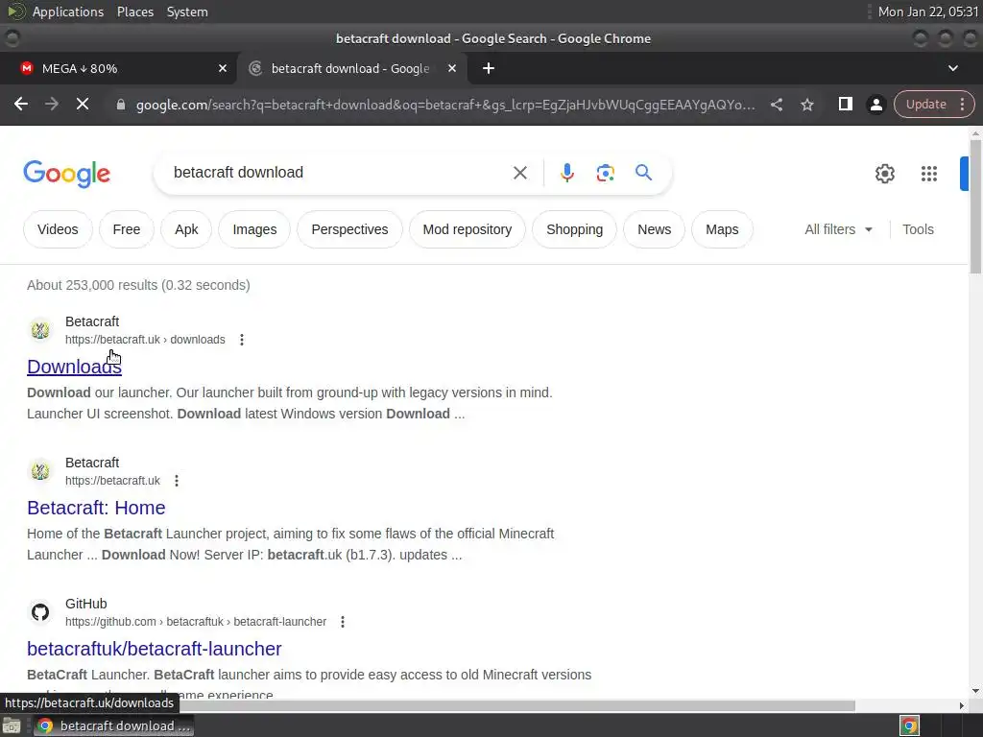The width and height of the screenshot is (983, 737).
Task: Click the About 253,000 results text
Action: [x=138, y=285]
